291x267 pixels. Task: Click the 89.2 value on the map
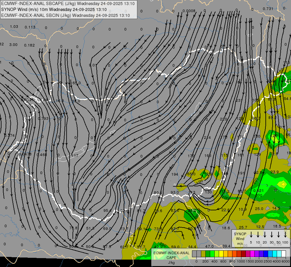(273, 117)
